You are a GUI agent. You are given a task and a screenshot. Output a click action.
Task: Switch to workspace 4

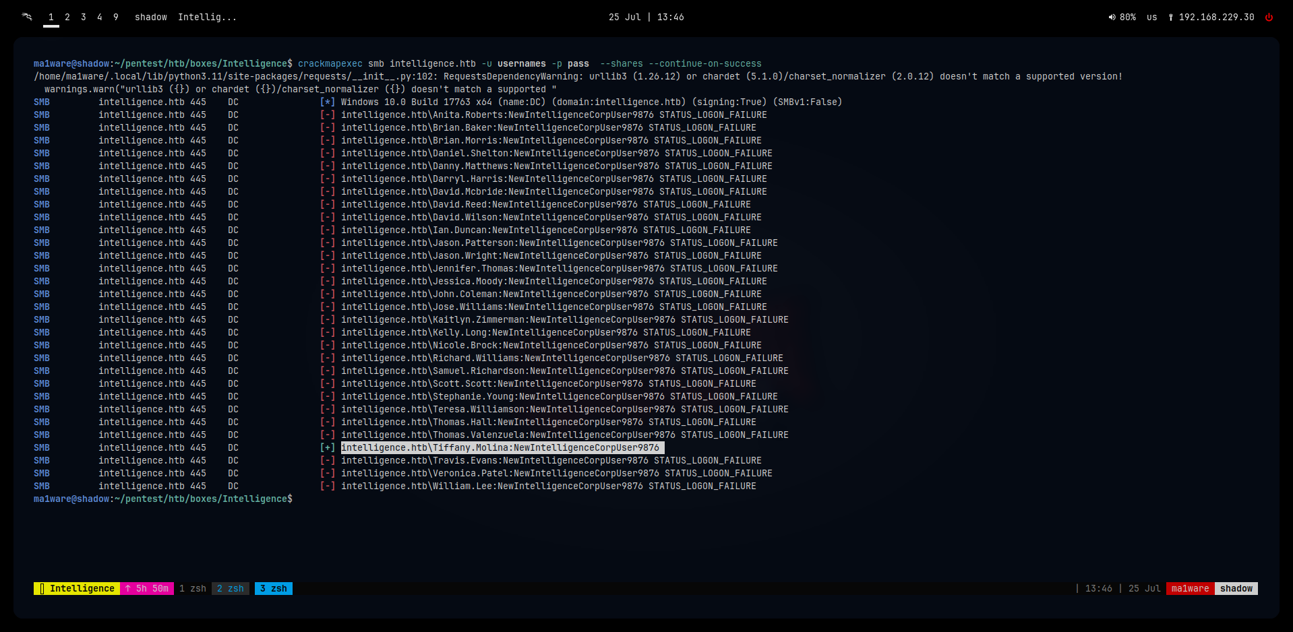point(100,18)
